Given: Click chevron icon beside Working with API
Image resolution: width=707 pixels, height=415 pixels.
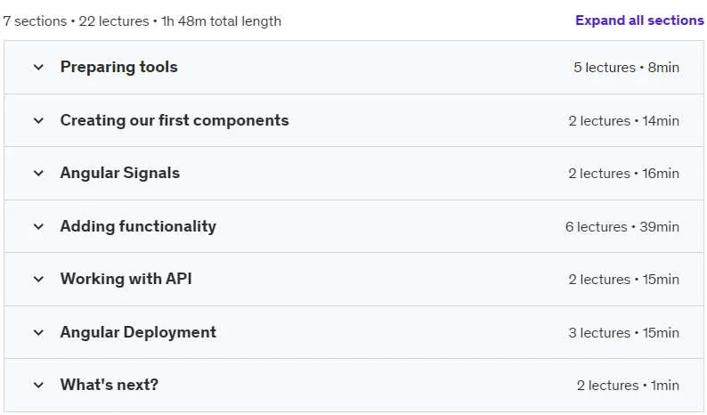Looking at the screenshot, I should pyautogui.click(x=39, y=280).
